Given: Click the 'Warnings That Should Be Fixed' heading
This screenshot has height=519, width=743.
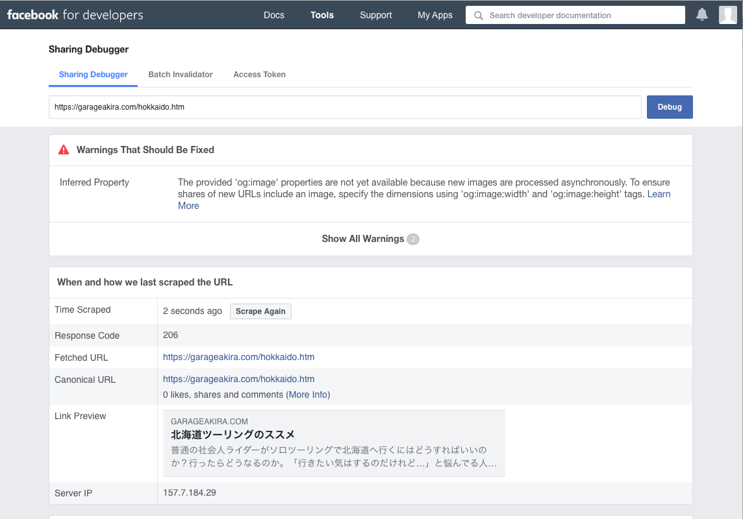Looking at the screenshot, I should pos(145,149).
